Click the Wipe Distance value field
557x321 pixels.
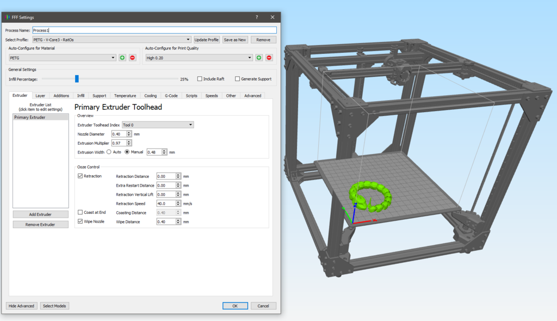click(166, 221)
